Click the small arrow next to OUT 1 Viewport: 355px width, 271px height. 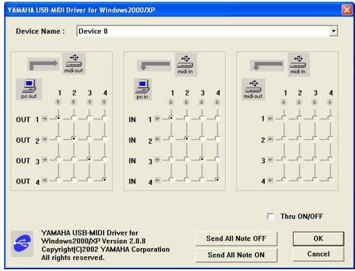(45, 118)
